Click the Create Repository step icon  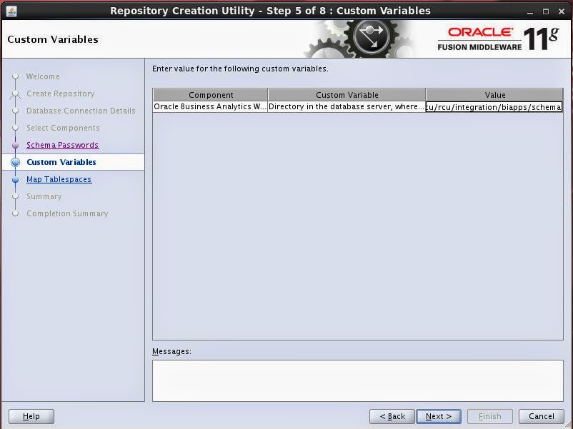16,94
